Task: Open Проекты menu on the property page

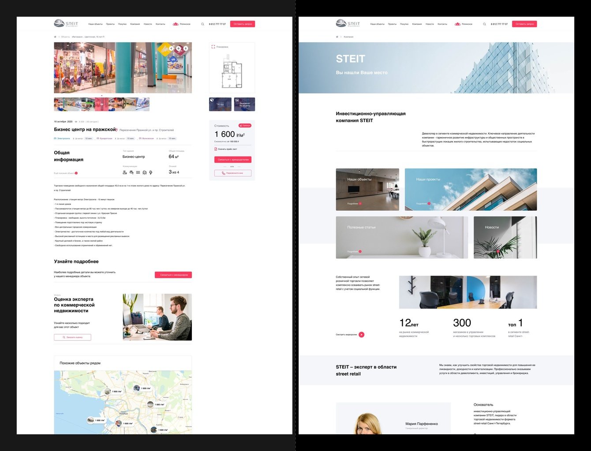Action: tap(110, 24)
